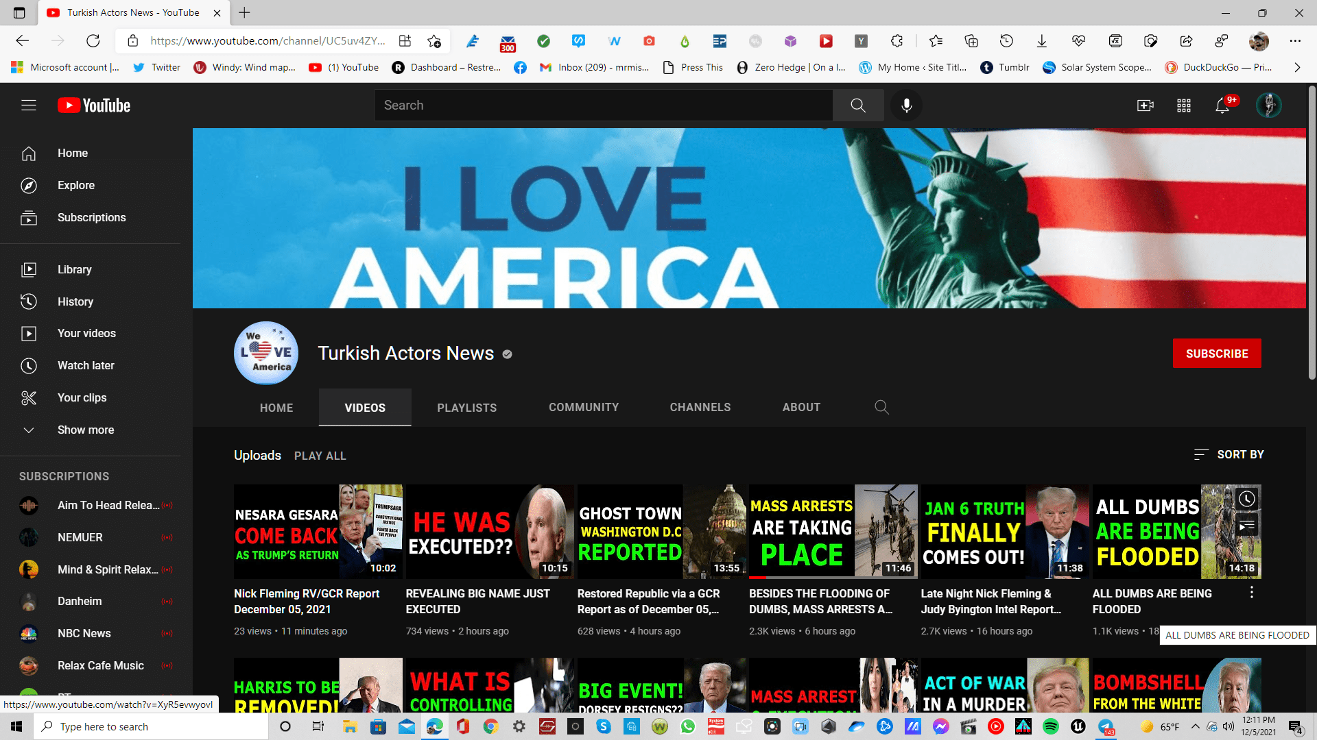1317x740 pixels.
Task: Open the Your clips scissors item
Action: [82, 397]
